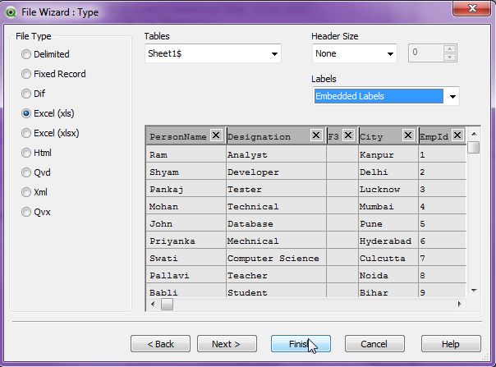Click the cell containing Priyanka
The image size is (496, 367).
[x=186, y=241]
